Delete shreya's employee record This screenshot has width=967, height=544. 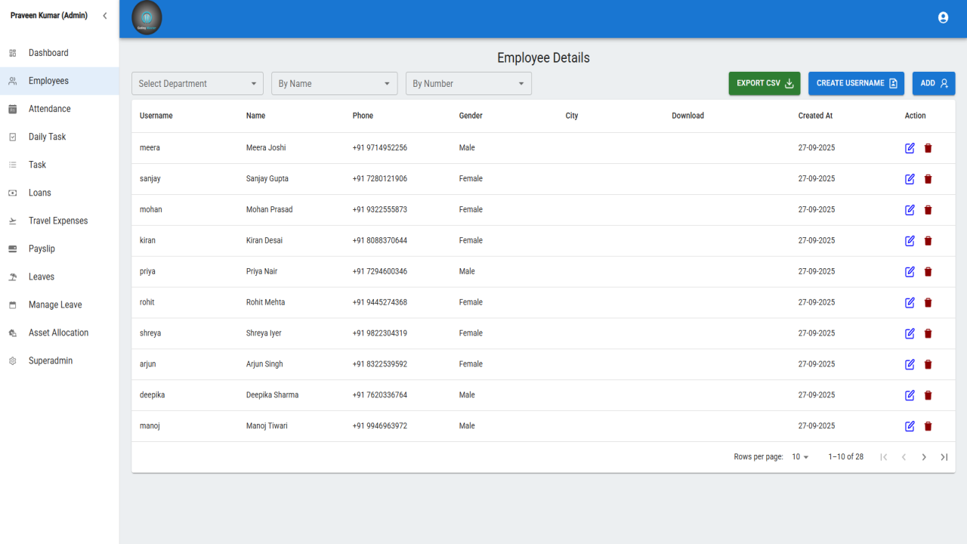[x=928, y=334]
